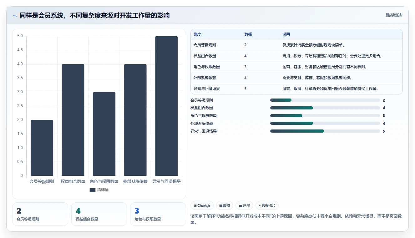Select the 异常与回退场景 table row cell
The height and width of the screenshot is (238, 415).
coord(207,89)
